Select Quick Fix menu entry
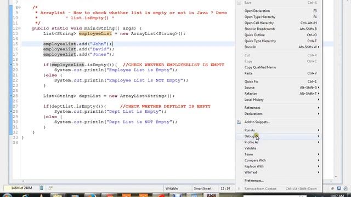 pos(279,82)
